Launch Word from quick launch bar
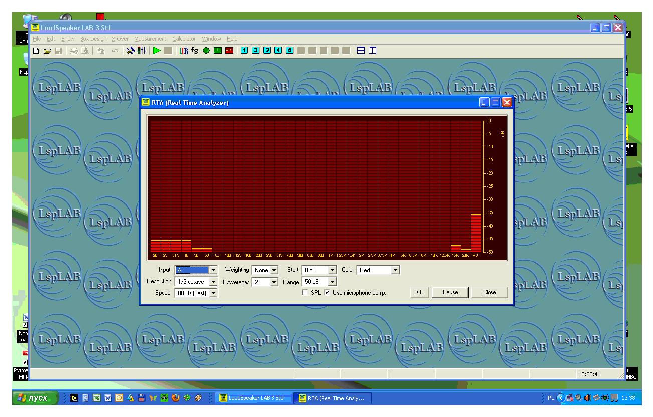Screen dimensions: 653x417 108,398
